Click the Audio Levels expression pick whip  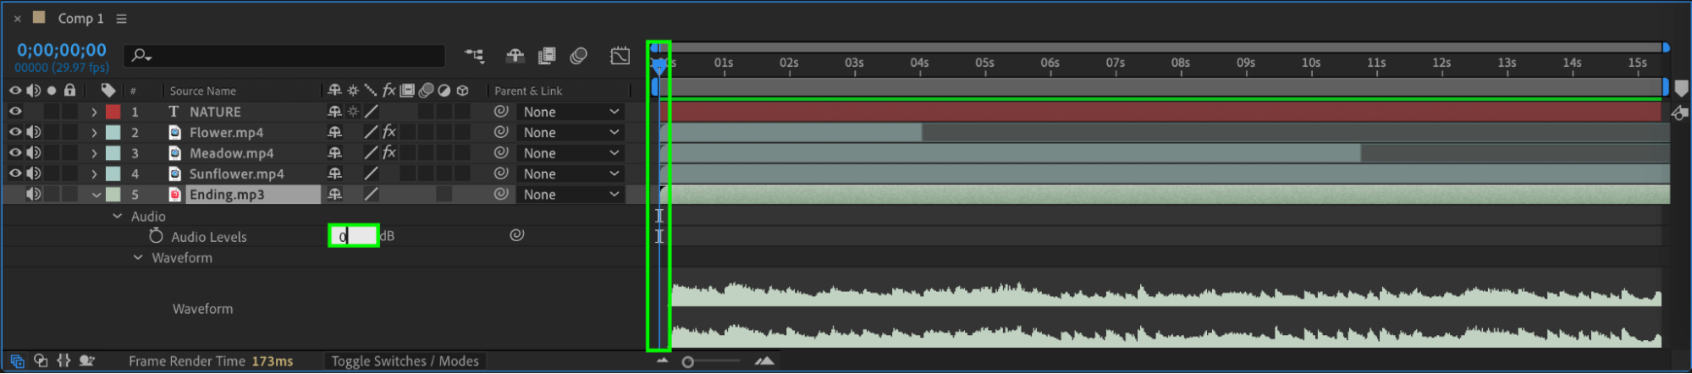coord(516,235)
